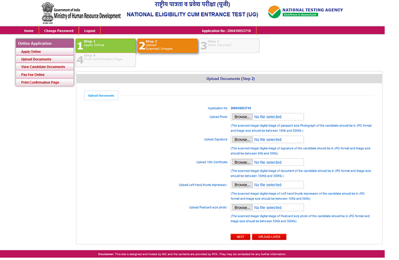The height and width of the screenshot is (260, 399).
Task: Click the Upload Documents (Step 2) heading
Action: coord(230,79)
